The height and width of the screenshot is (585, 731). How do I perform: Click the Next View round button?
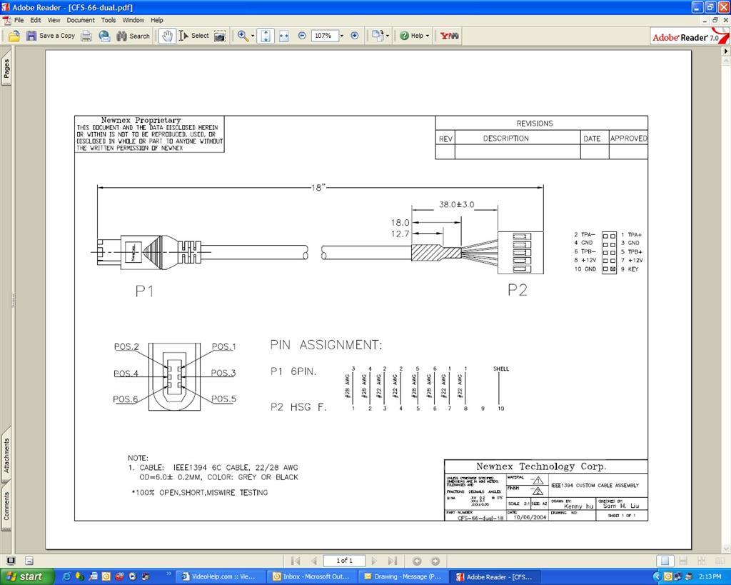(x=435, y=561)
